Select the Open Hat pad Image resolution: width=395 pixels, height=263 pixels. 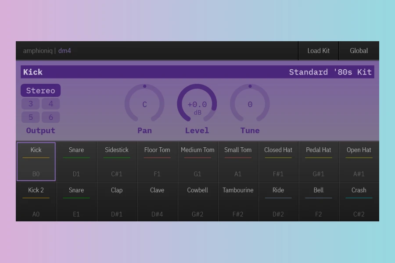point(359,161)
